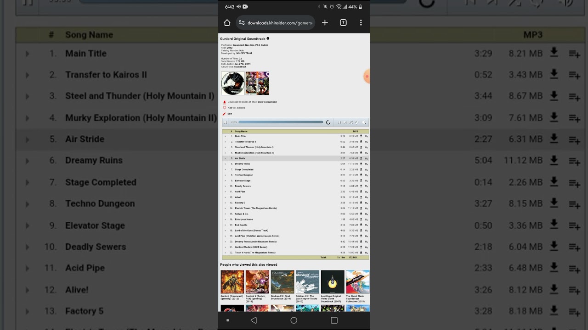Download End Credits MP3 icon
This screenshot has height=330, width=588.
point(361,225)
